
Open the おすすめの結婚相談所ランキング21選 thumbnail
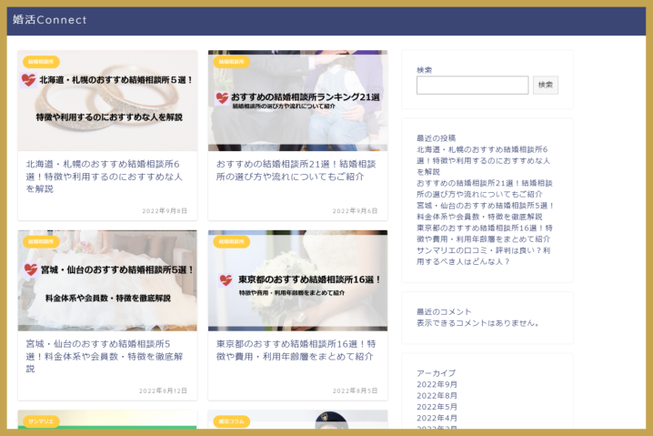pyautogui.click(x=297, y=100)
